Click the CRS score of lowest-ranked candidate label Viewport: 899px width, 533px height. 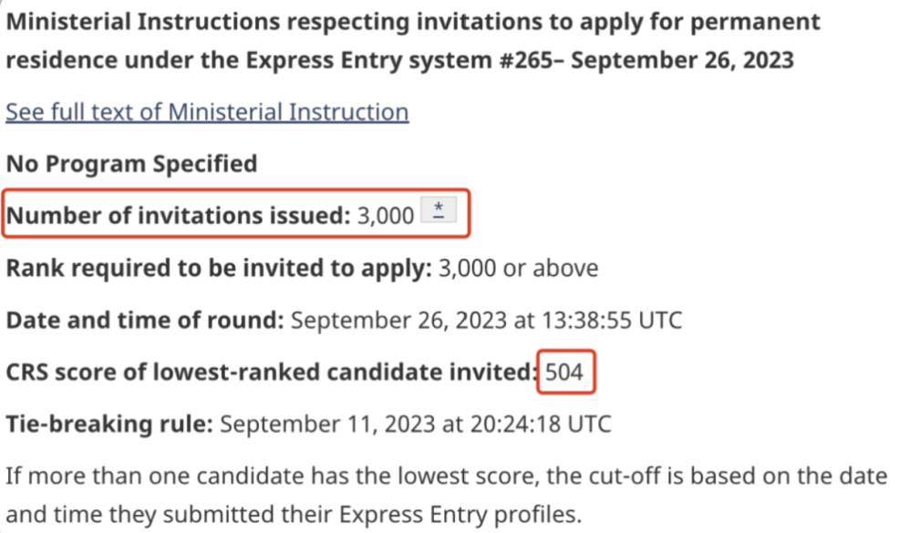pyautogui.click(x=272, y=373)
